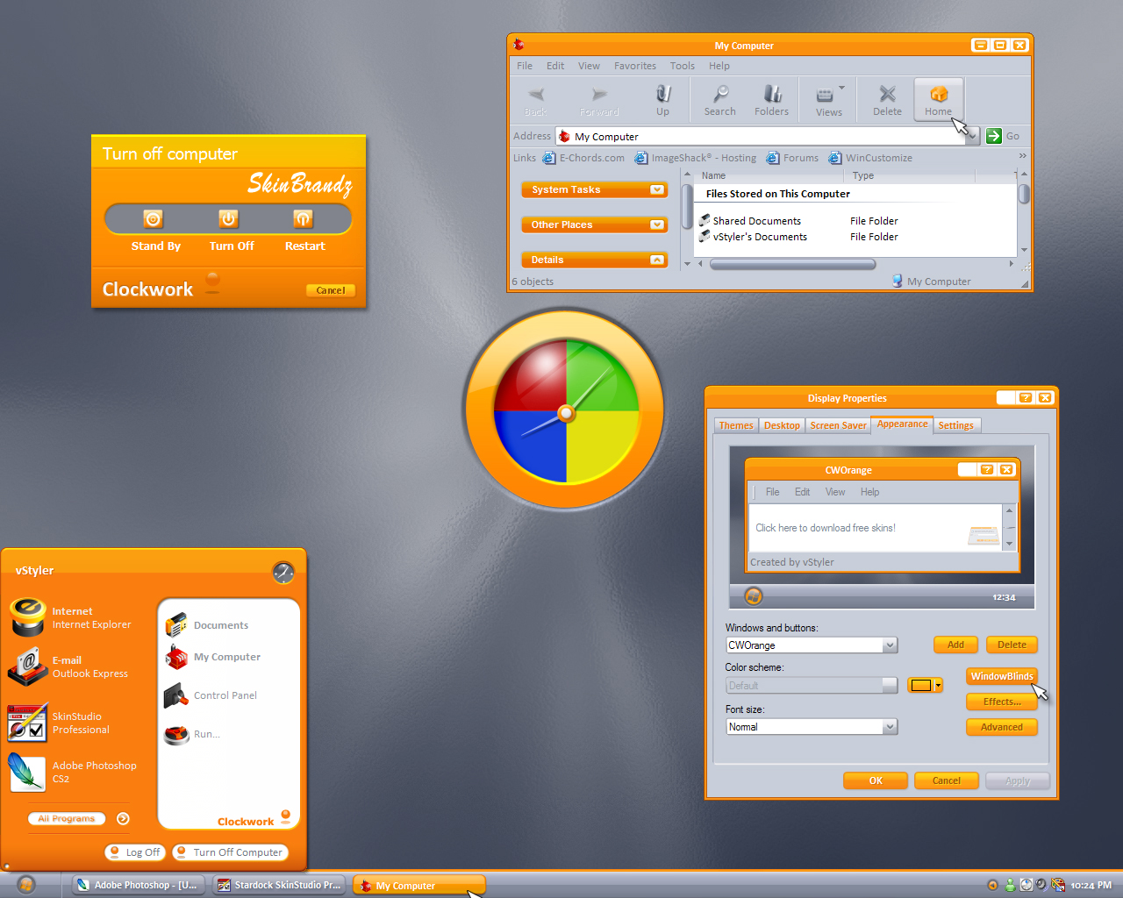Open the Address bar dropdown arrow
The image size is (1123, 898).
click(971, 136)
